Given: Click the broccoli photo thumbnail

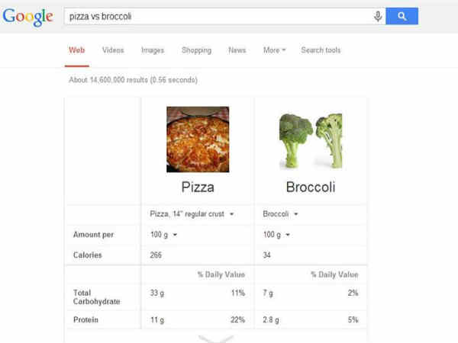Looking at the screenshot, I should [x=311, y=140].
